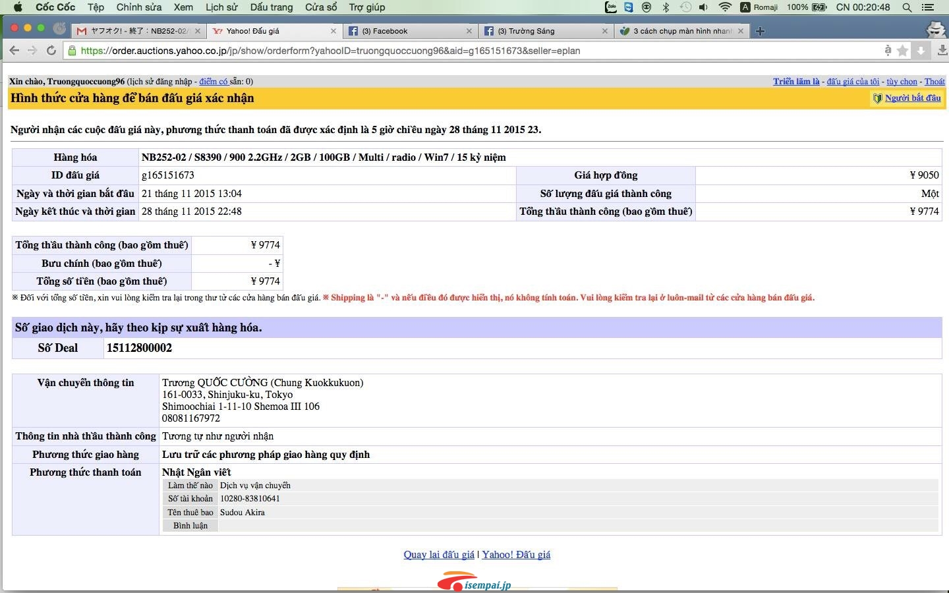This screenshot has width=949, height=593.
Task: Select the item title NB252-02 text
Action: pyautogui.click(x=324, y=157)
